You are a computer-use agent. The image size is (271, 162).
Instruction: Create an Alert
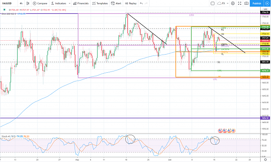[116, 3]
